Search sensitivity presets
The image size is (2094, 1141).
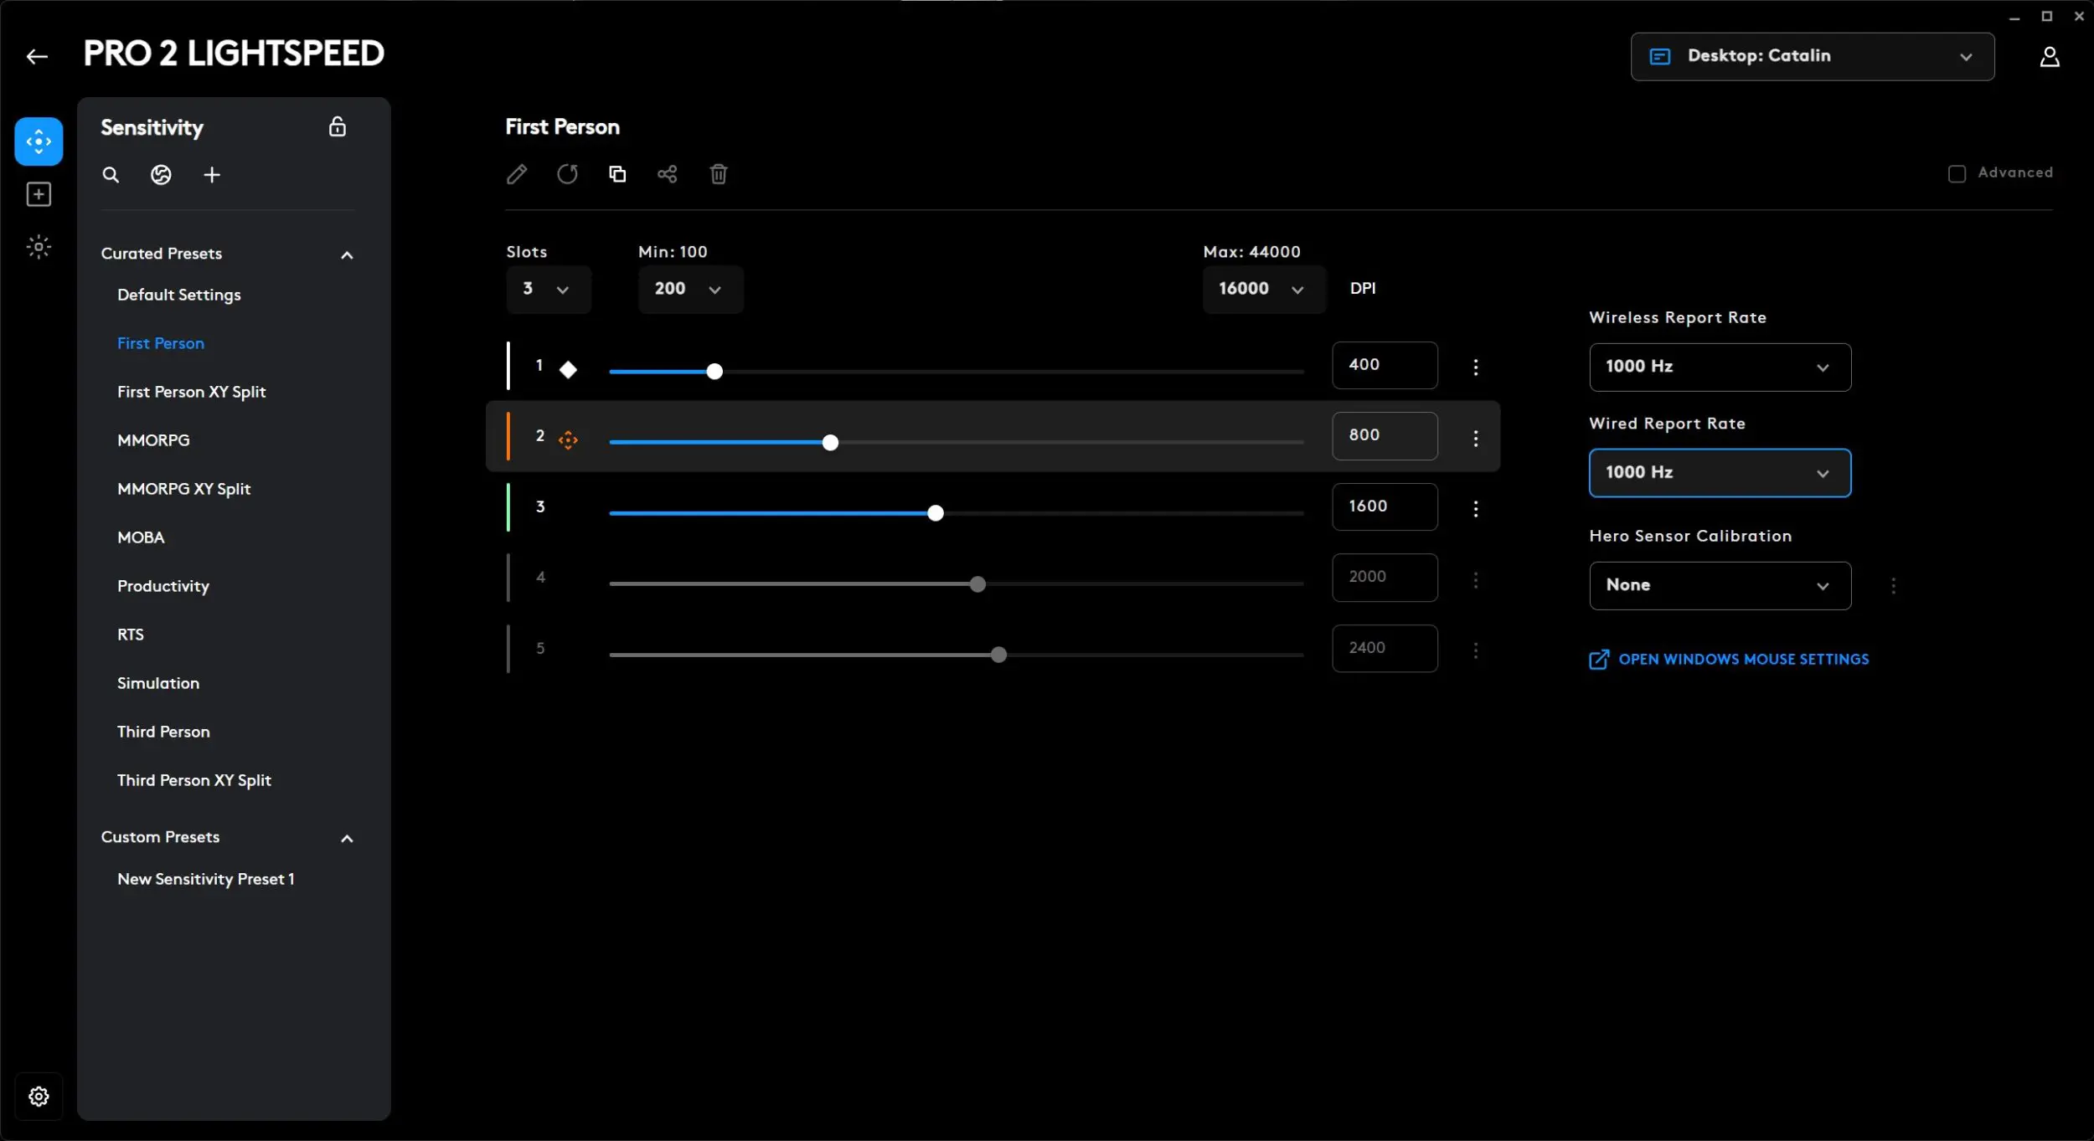coord(111,175)
